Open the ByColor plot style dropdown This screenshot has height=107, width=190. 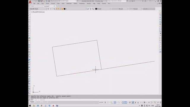pyautogui.click(x=149, y=9)
